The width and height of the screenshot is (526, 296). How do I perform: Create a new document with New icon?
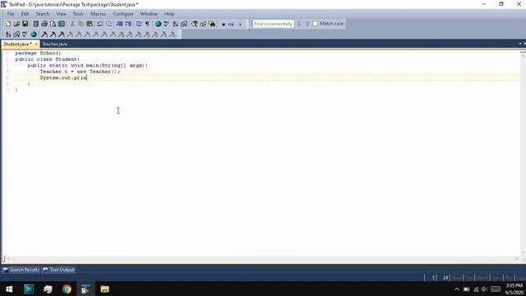click(7, 24)
